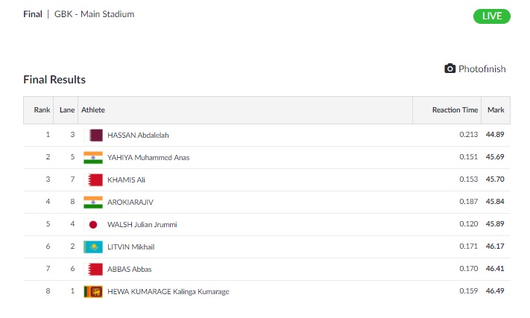The image size is (530, 318).
Task: Sort by Rank column header
Action: click(x=42, y=110)
